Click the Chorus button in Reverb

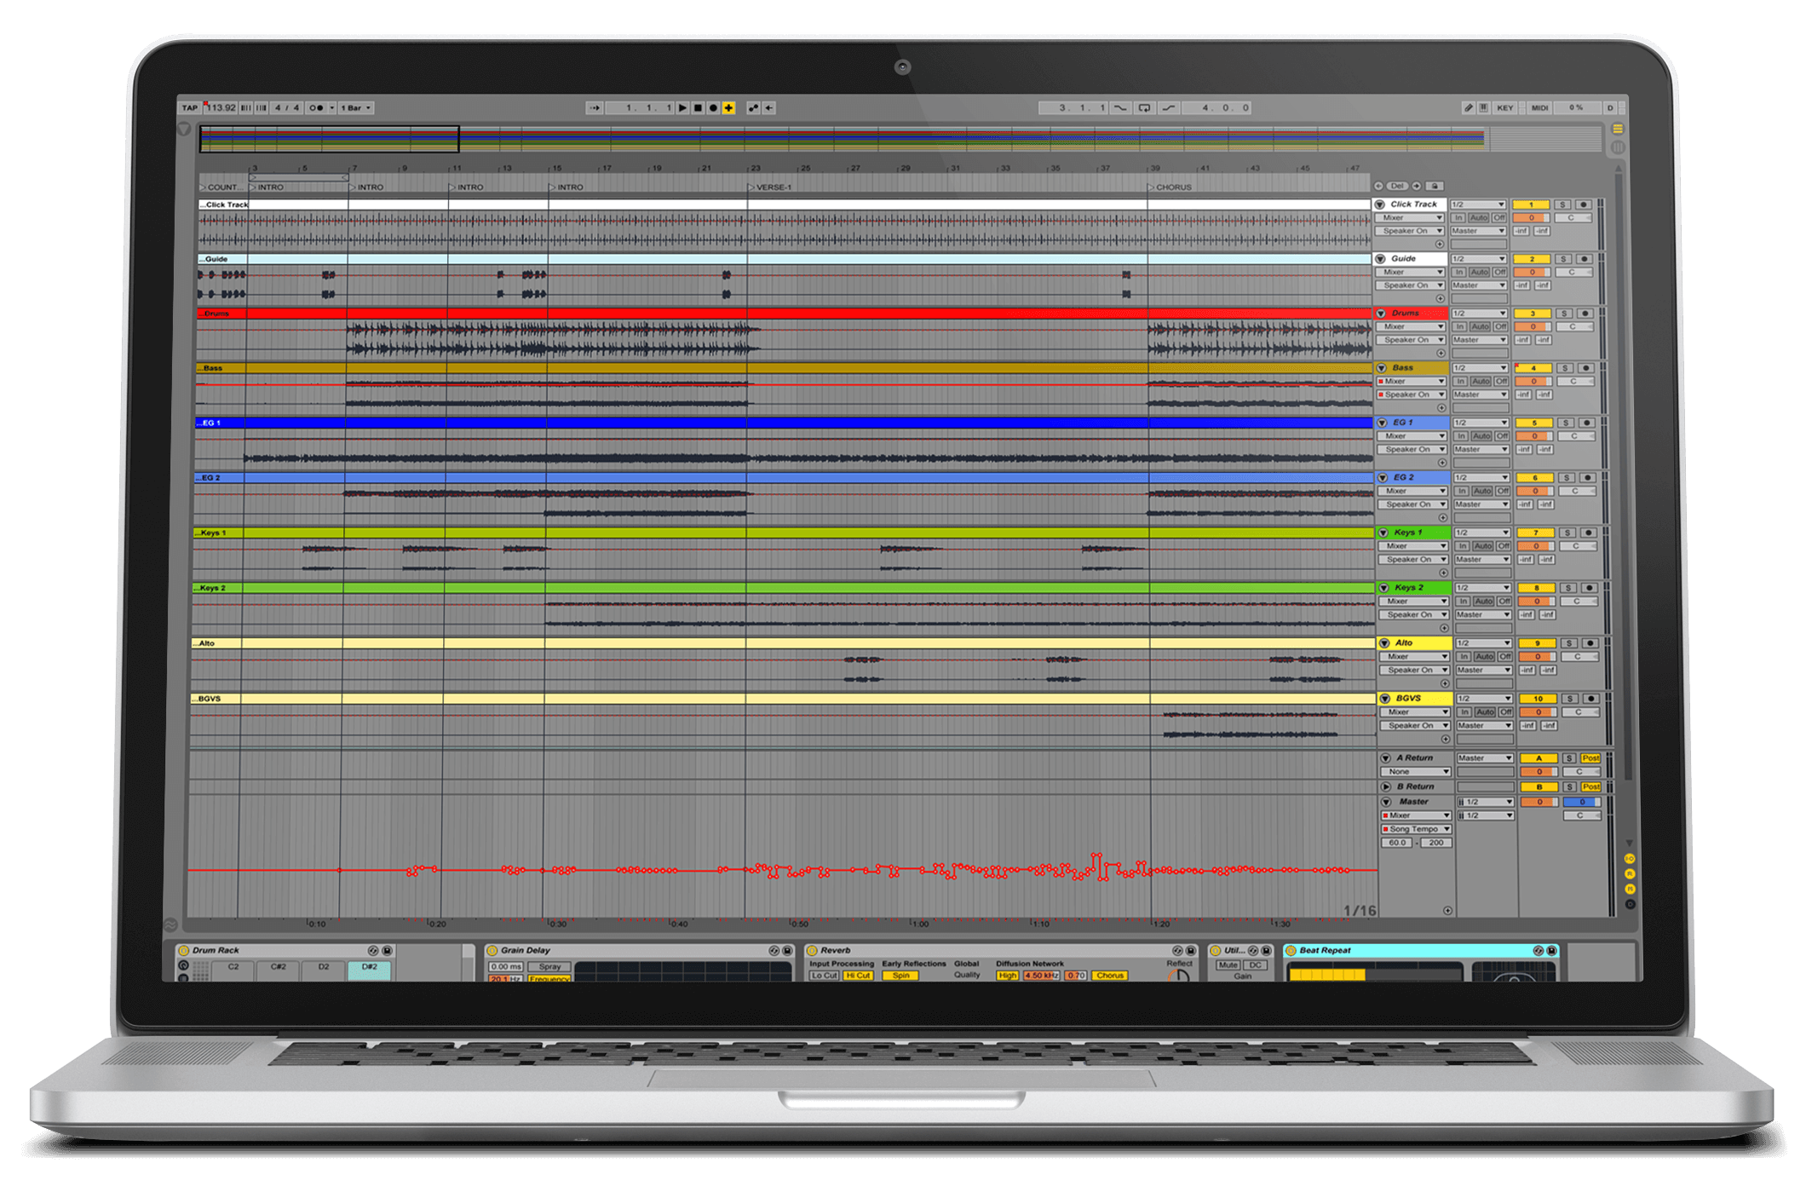pyautogui.click(x=1110, y=976)
